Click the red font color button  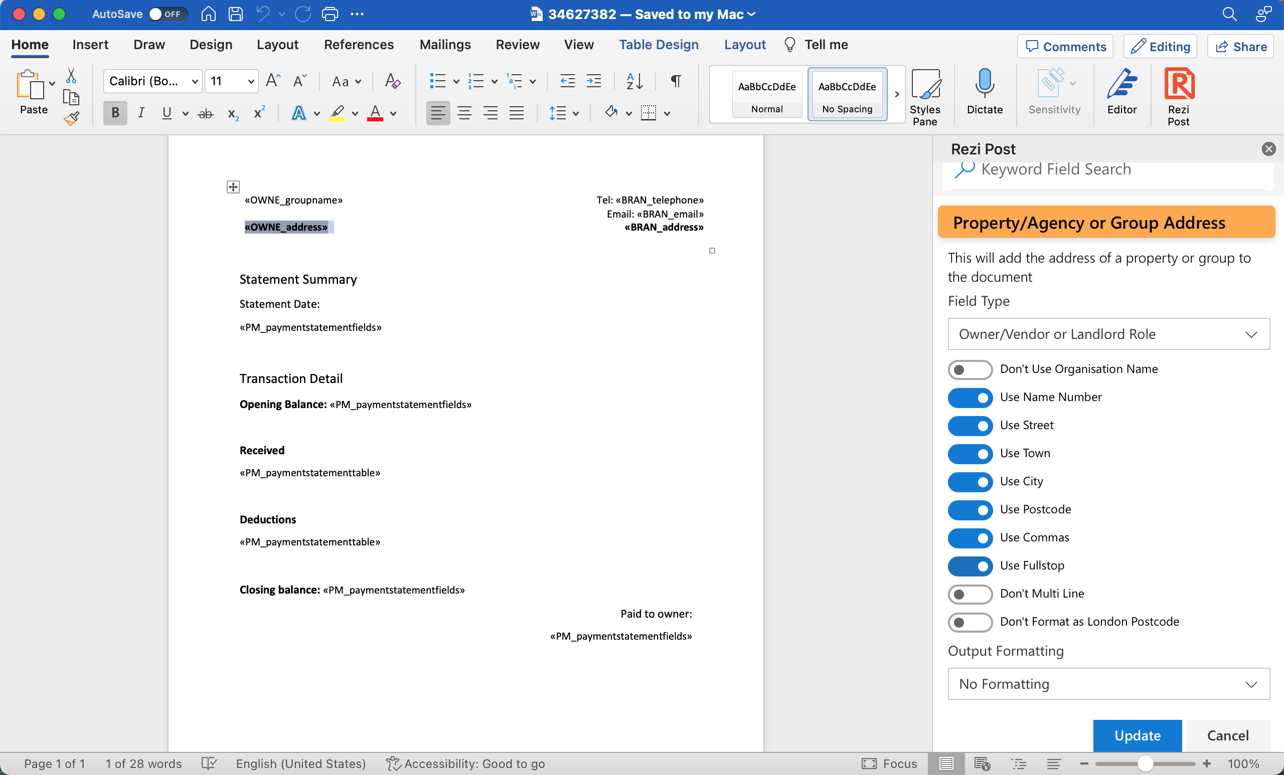pyautogui.click(x=375, y=113)
